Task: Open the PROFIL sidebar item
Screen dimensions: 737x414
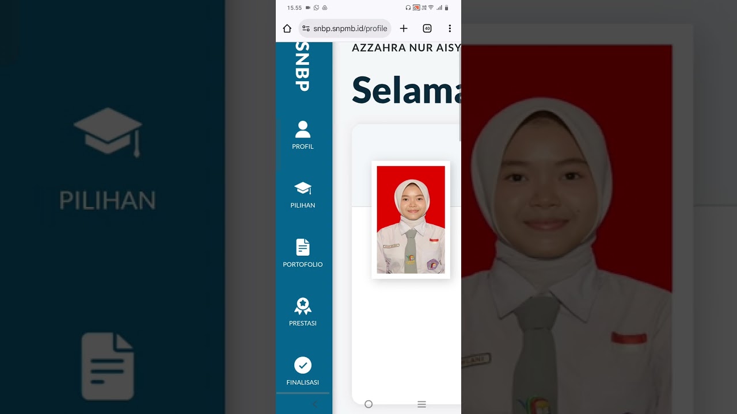Action: click(303, 136)
